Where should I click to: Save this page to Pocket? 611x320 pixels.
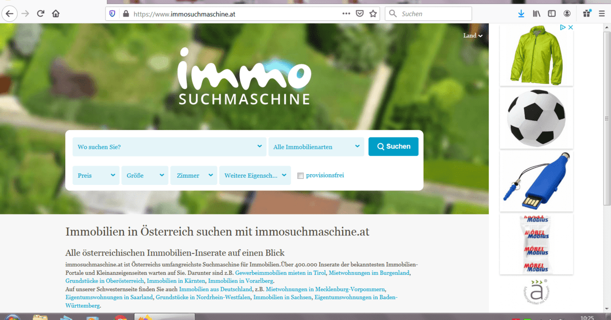click(x=359, y=14)
